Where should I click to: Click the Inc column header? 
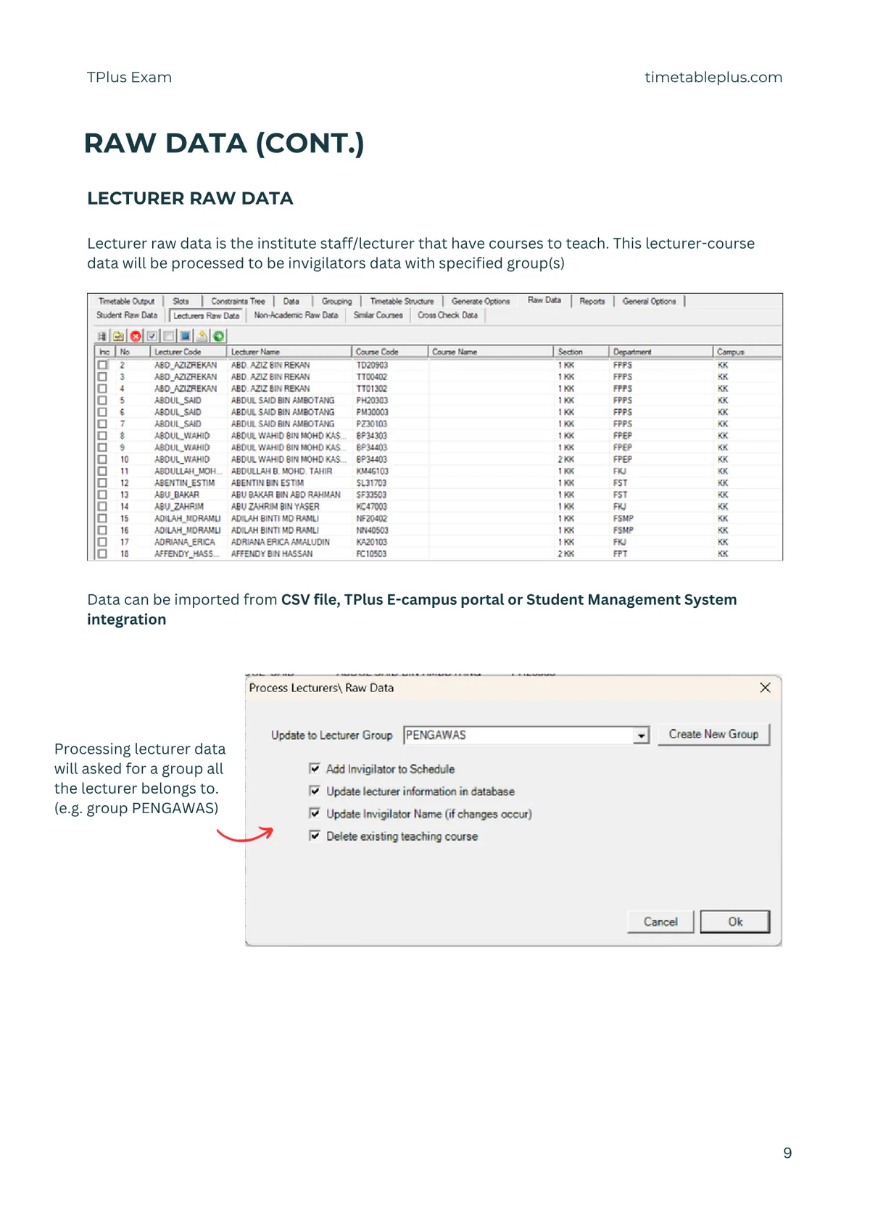pos(105,352)
